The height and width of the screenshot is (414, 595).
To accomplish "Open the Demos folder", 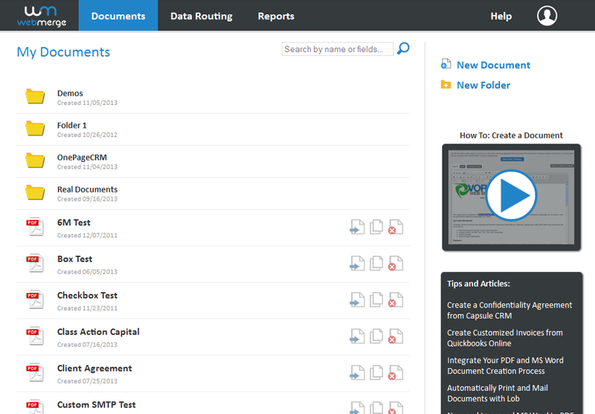I will (70, 94).
